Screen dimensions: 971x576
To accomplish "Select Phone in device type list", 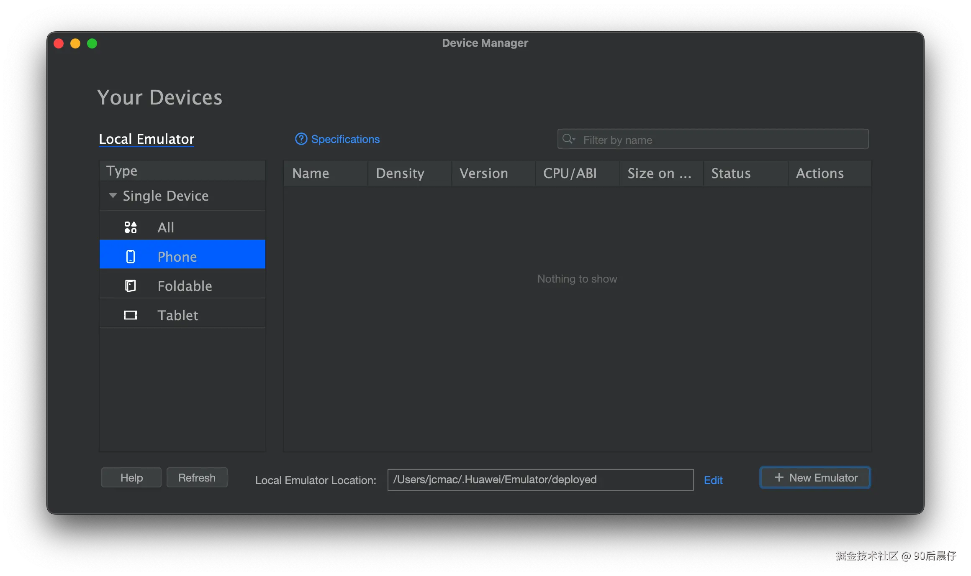I will [182, 254].
